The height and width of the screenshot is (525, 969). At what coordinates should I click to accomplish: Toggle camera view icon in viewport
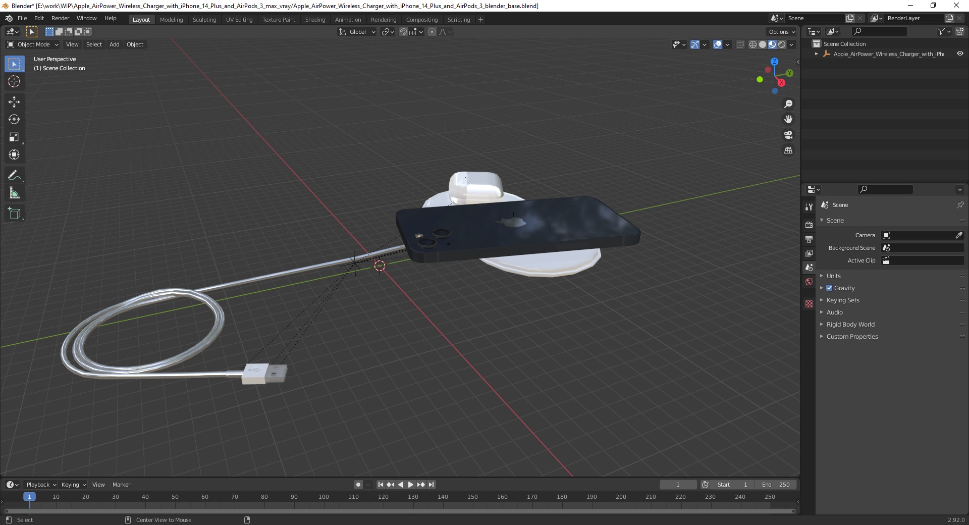tap(788, 135)
